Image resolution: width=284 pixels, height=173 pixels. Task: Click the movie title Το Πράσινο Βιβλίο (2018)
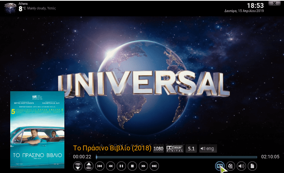112,148
